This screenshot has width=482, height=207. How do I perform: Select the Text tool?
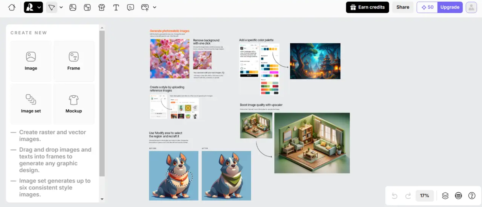click(x=116, y=7)
